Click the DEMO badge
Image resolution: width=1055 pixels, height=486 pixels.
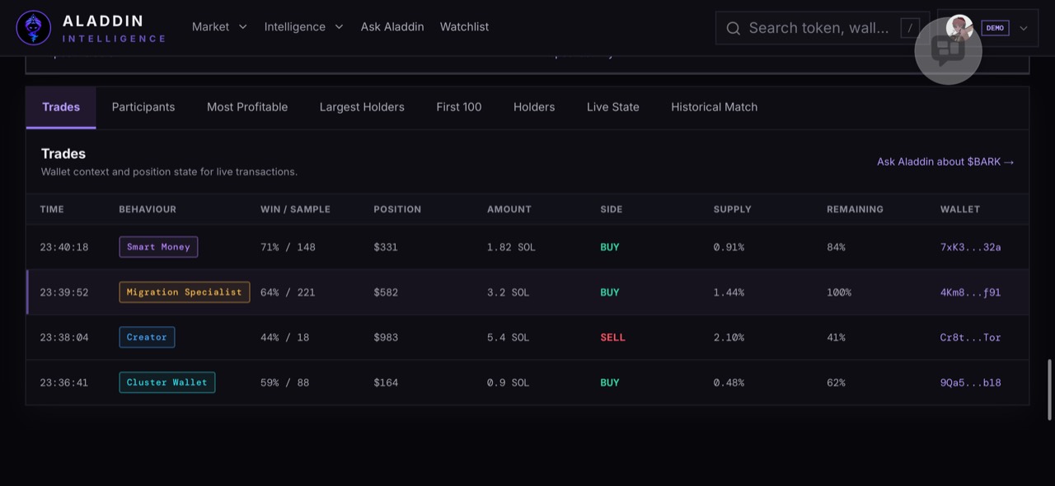coord(995,28)
